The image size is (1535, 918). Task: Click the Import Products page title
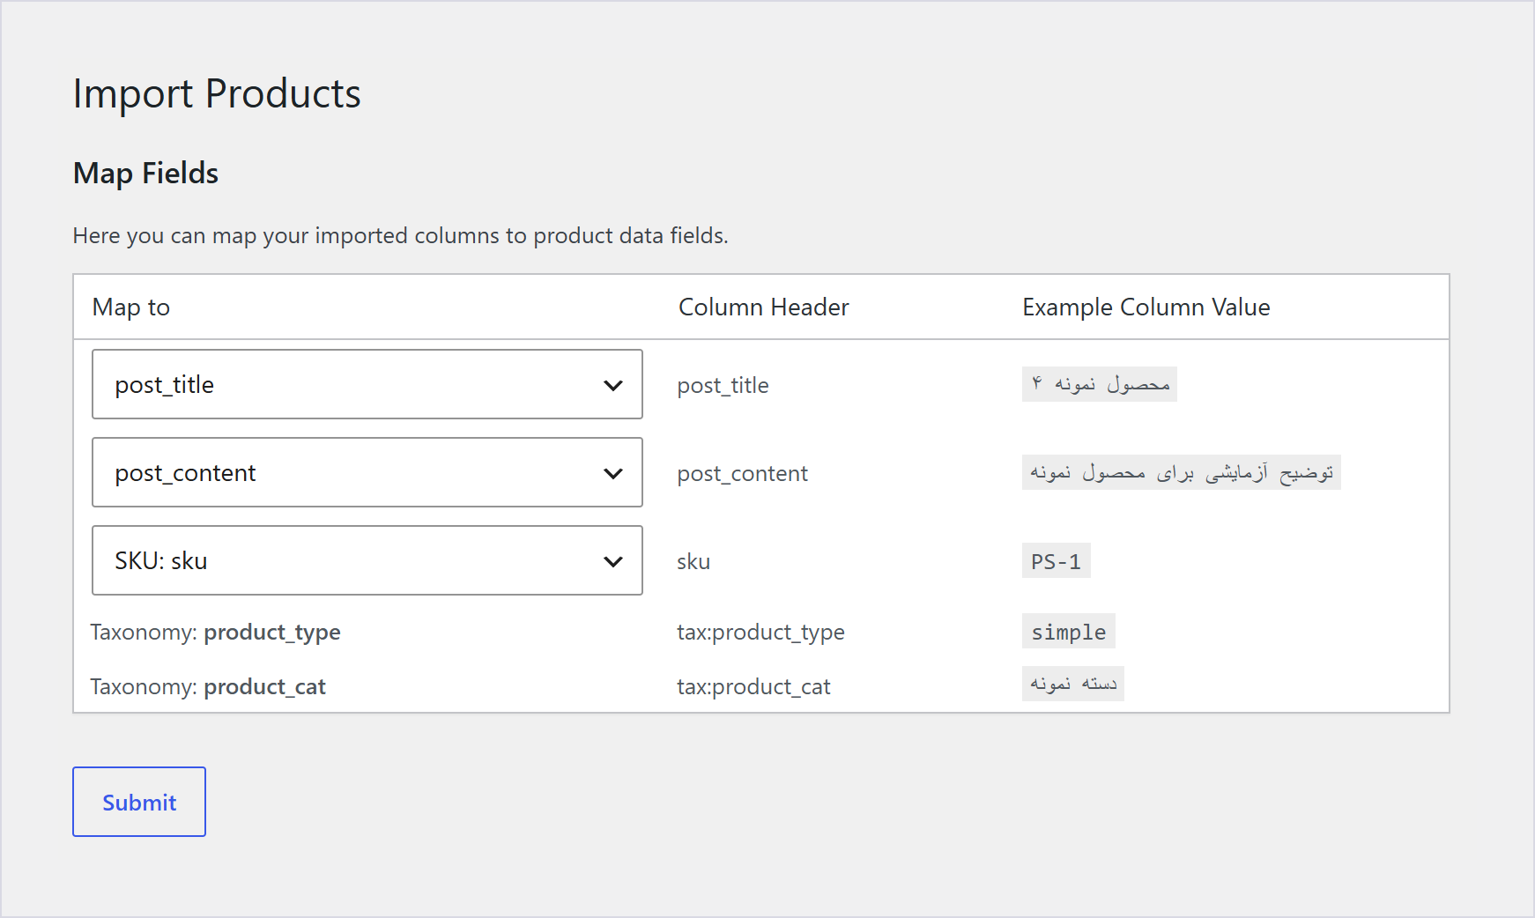click(x=217, y=94)
